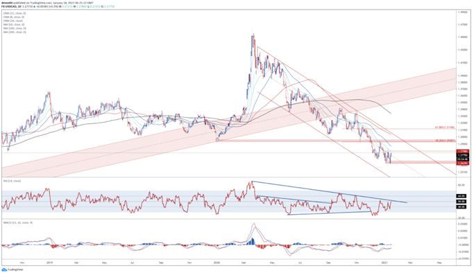Select the EMA (21, close, 0) indicator label

pyautogui.click(x=15, y=14)
